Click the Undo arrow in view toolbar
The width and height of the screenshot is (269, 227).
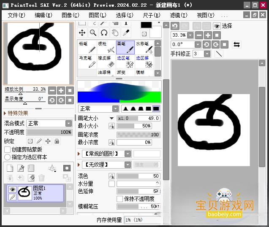175,26
